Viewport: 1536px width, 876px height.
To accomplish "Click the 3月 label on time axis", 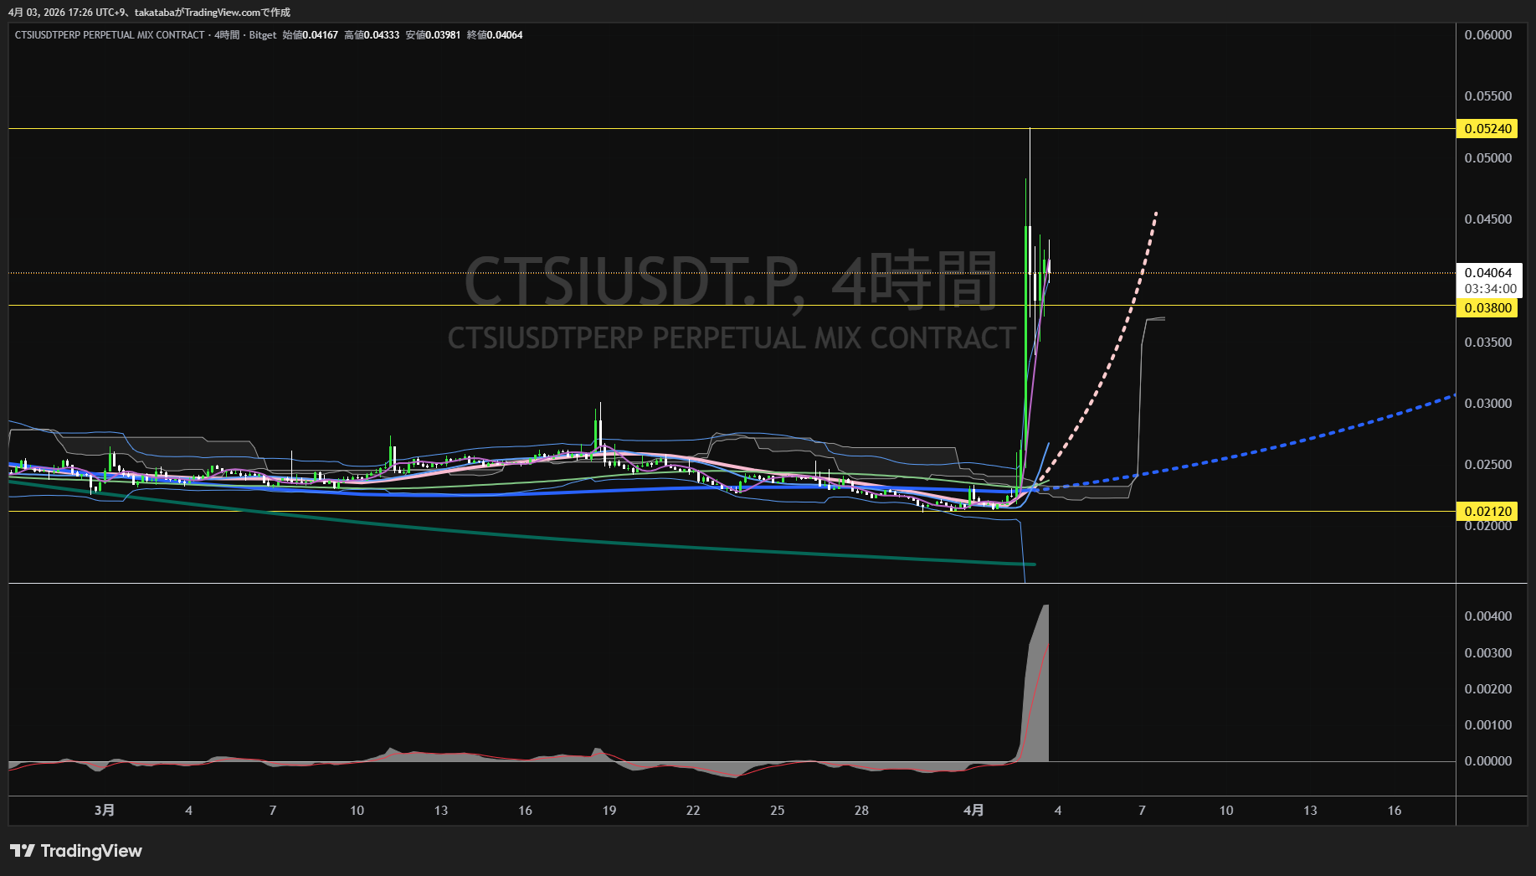I will (x=105, y=810).
